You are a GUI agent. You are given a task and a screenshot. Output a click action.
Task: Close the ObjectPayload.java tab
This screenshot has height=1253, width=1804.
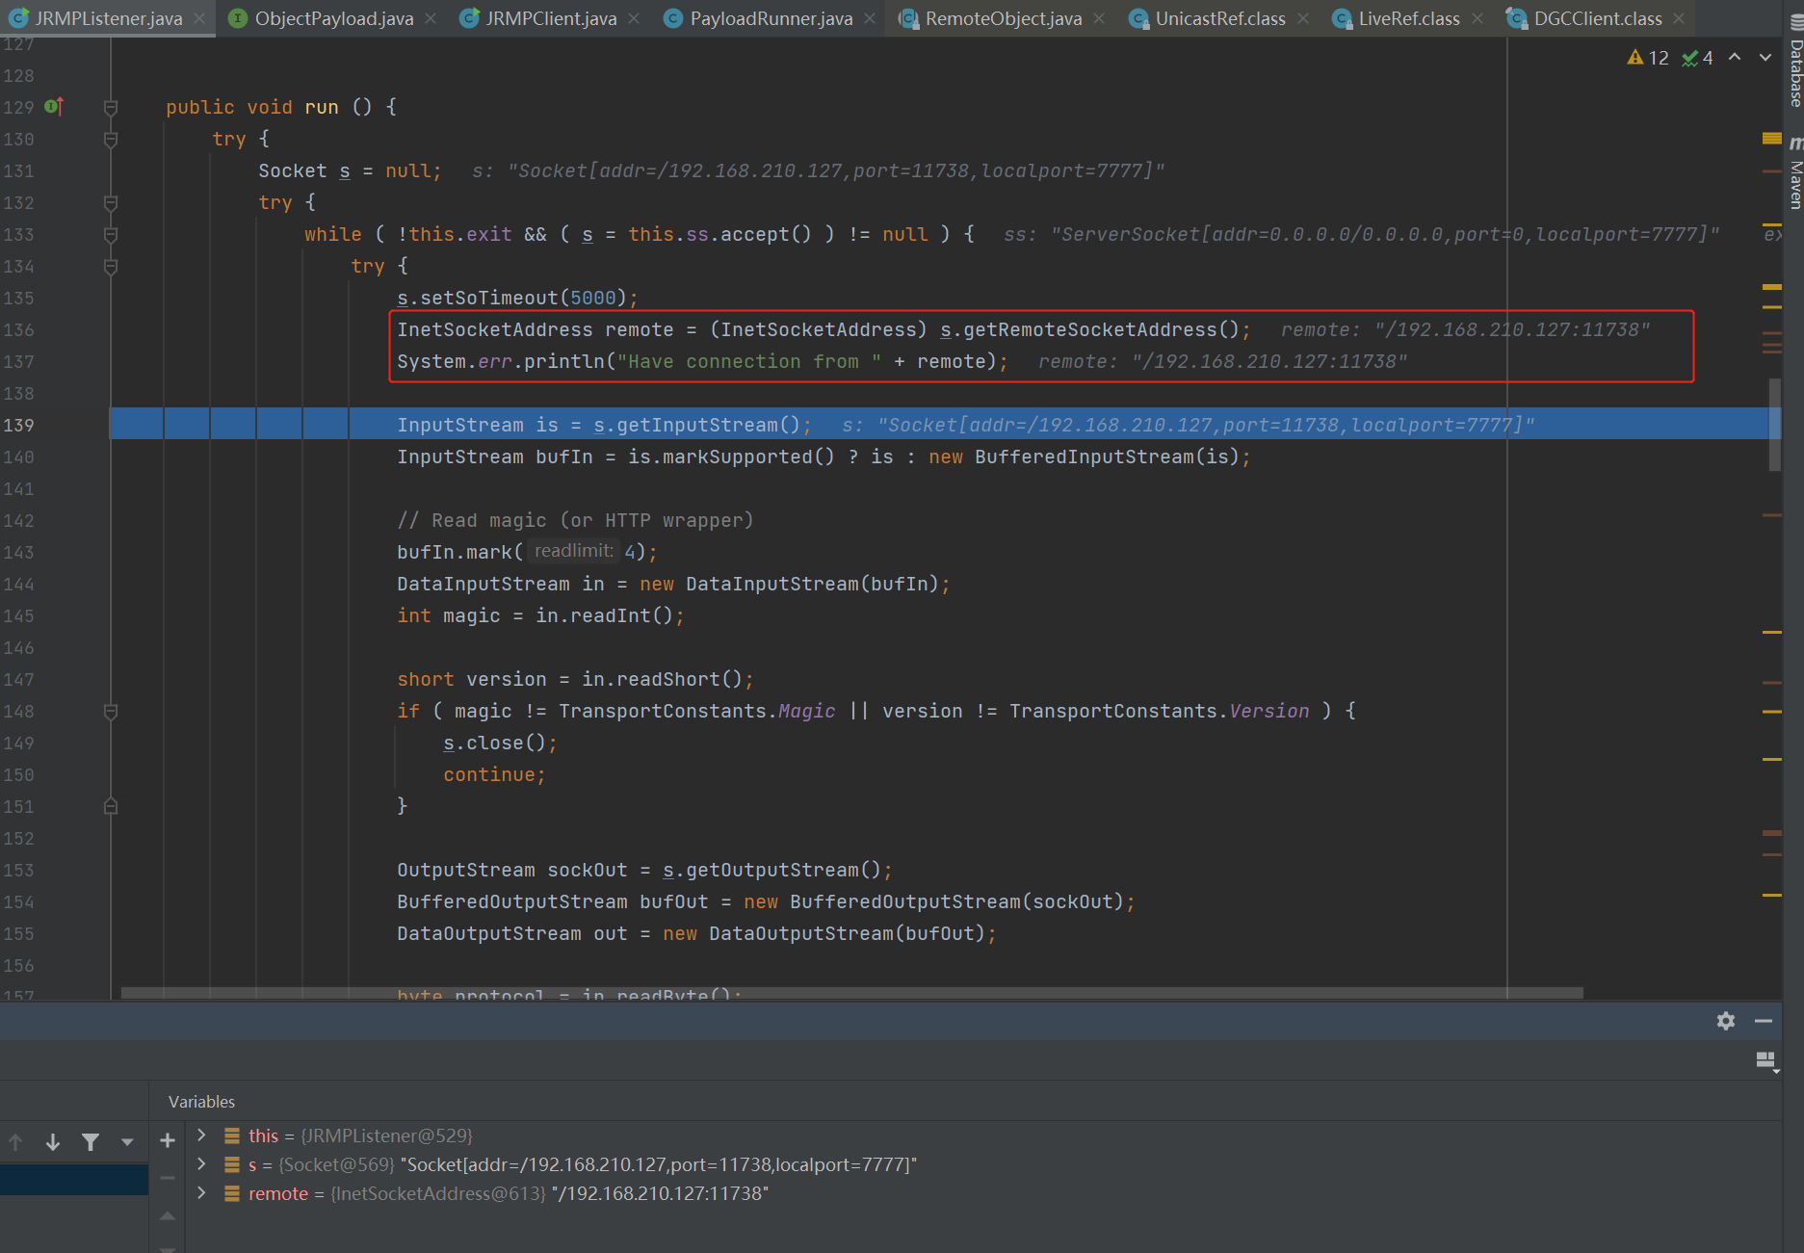pos(431,18)
